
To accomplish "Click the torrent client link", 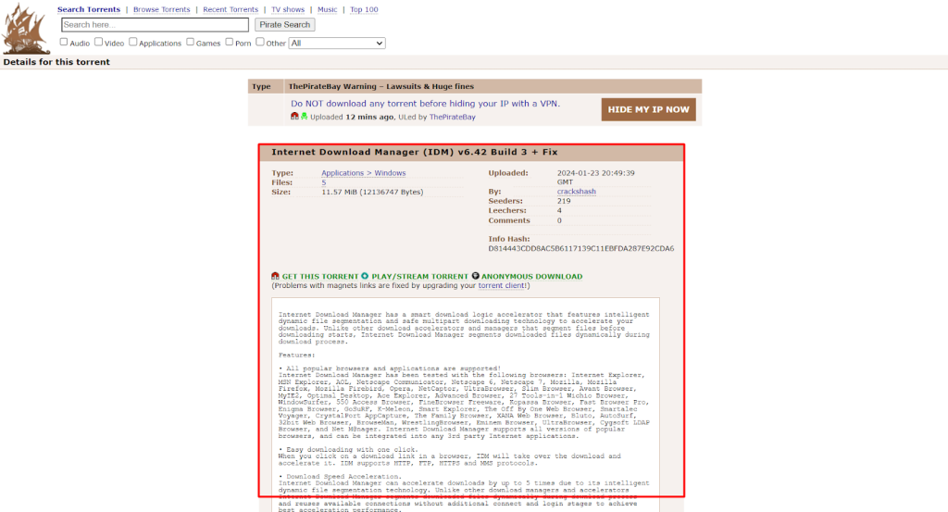I will coord(501,285).
